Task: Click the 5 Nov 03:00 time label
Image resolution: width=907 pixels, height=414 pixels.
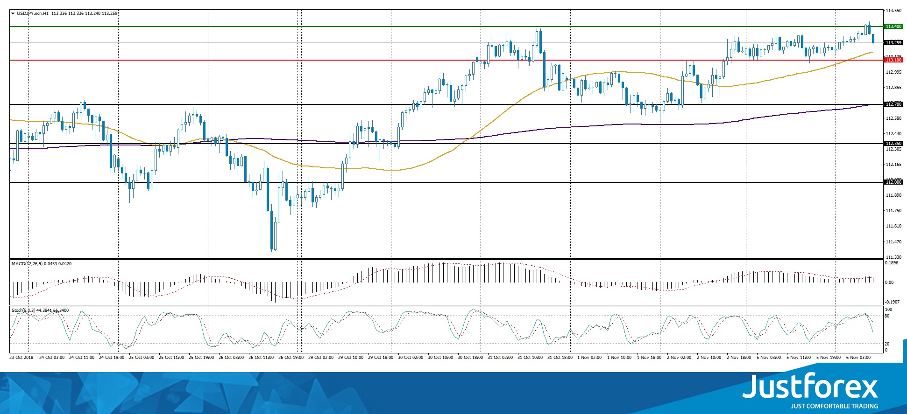Action: [x=769, y=358]
